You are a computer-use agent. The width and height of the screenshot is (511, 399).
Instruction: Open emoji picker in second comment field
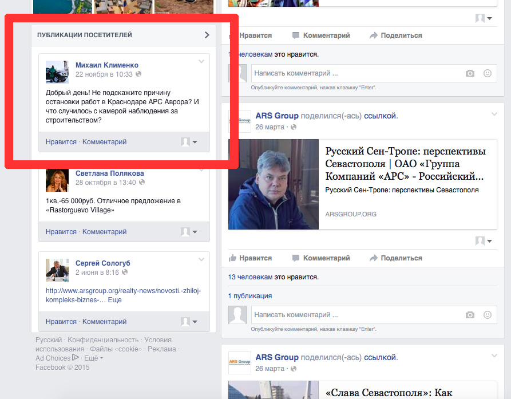[488, 315]
